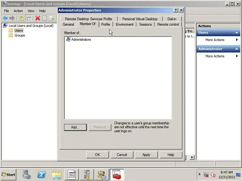Switch to the General tab

click(68, 24)
